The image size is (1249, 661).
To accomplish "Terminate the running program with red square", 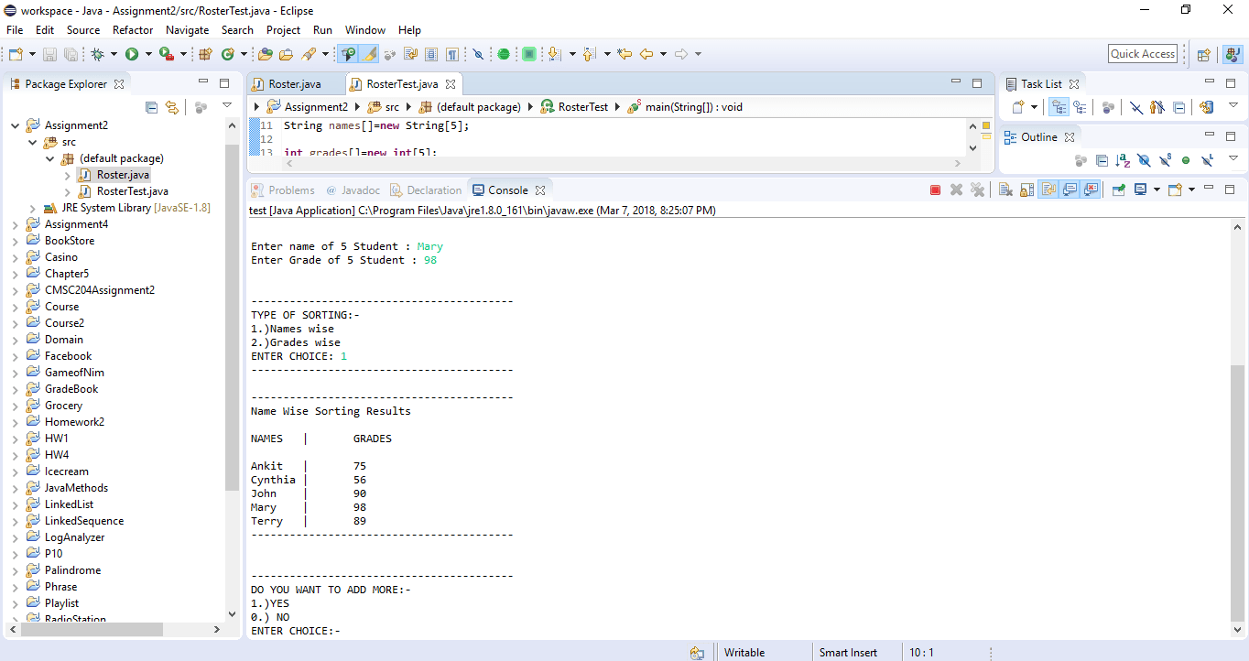I will (935, 190).
